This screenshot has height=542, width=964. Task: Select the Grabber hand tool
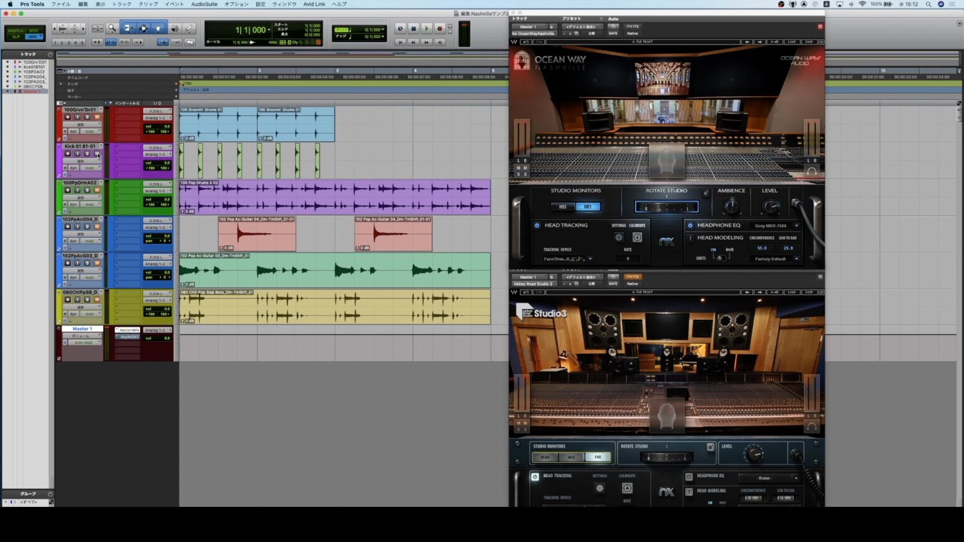coord(158,28)
